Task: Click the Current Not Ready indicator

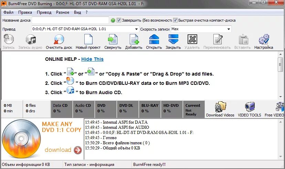Action: [194, 109]
